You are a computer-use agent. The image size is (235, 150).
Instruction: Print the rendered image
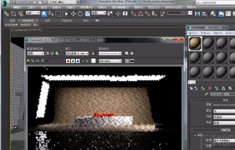[43, 61]
